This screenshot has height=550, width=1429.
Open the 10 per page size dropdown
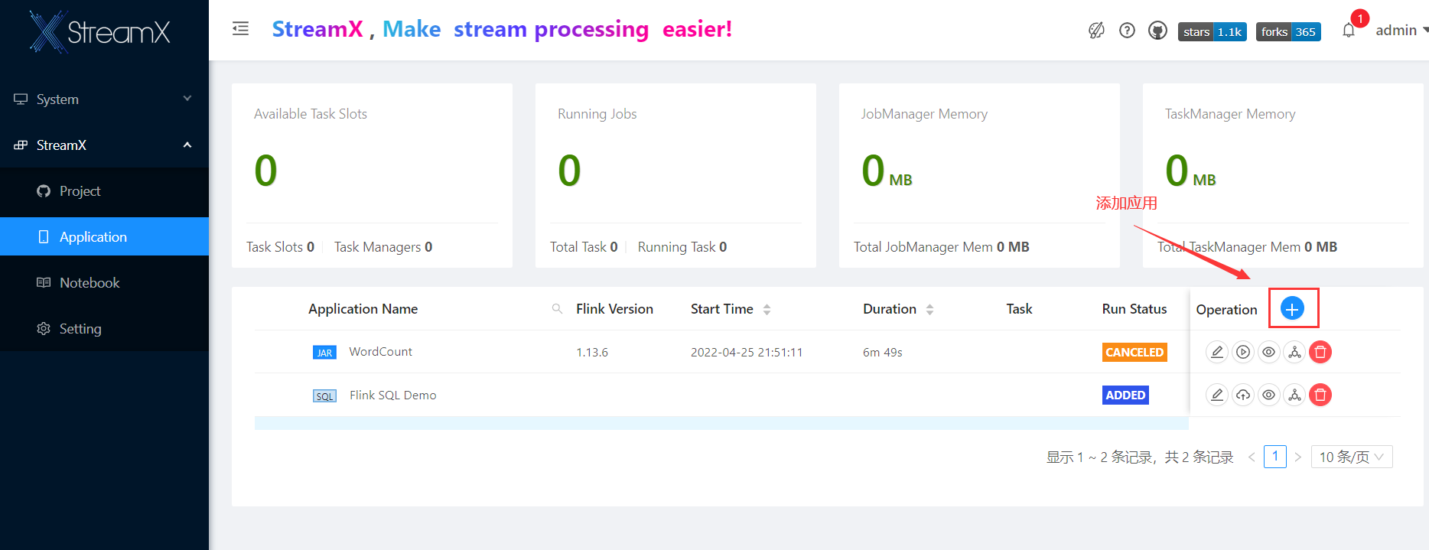[x=1352, y=457]
